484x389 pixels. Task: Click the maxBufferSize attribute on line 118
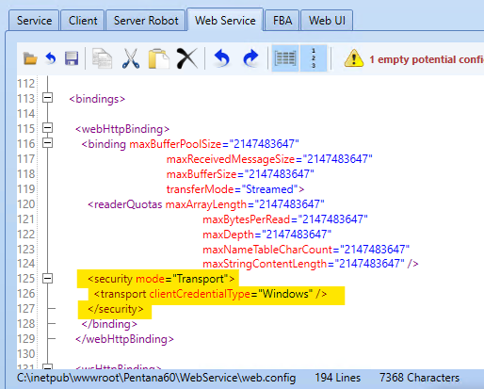tap(240, 174)
